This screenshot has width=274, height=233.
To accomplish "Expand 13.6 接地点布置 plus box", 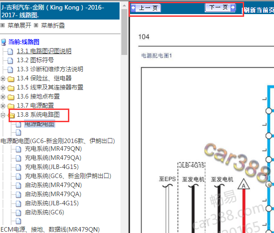I will 3,97.
